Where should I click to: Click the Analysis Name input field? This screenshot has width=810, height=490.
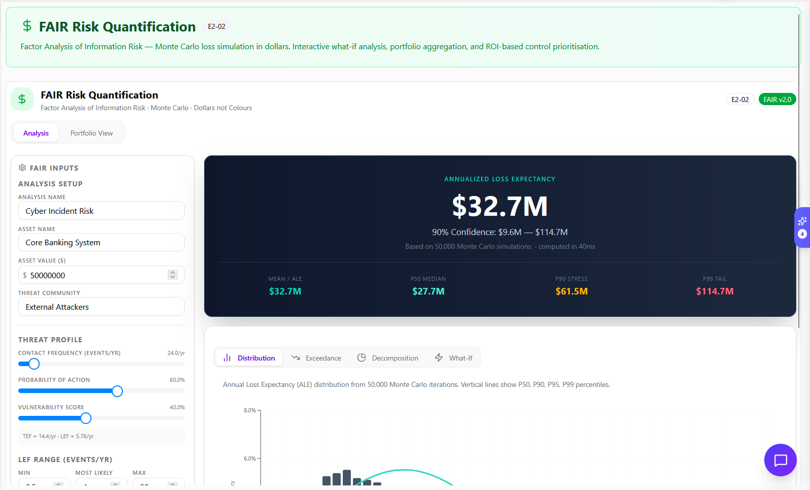pos(102,211)
